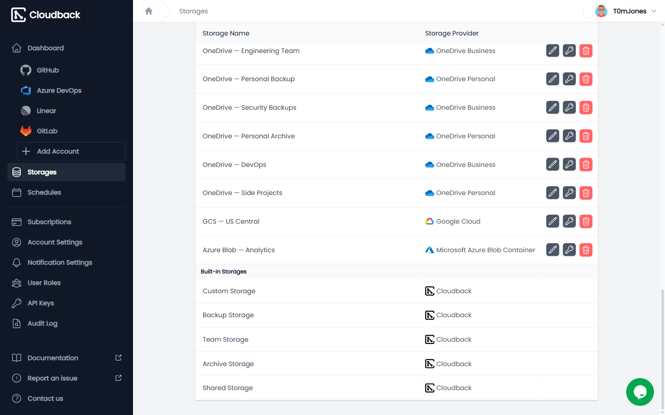Go to home via breadcrumb house icon

149,11
